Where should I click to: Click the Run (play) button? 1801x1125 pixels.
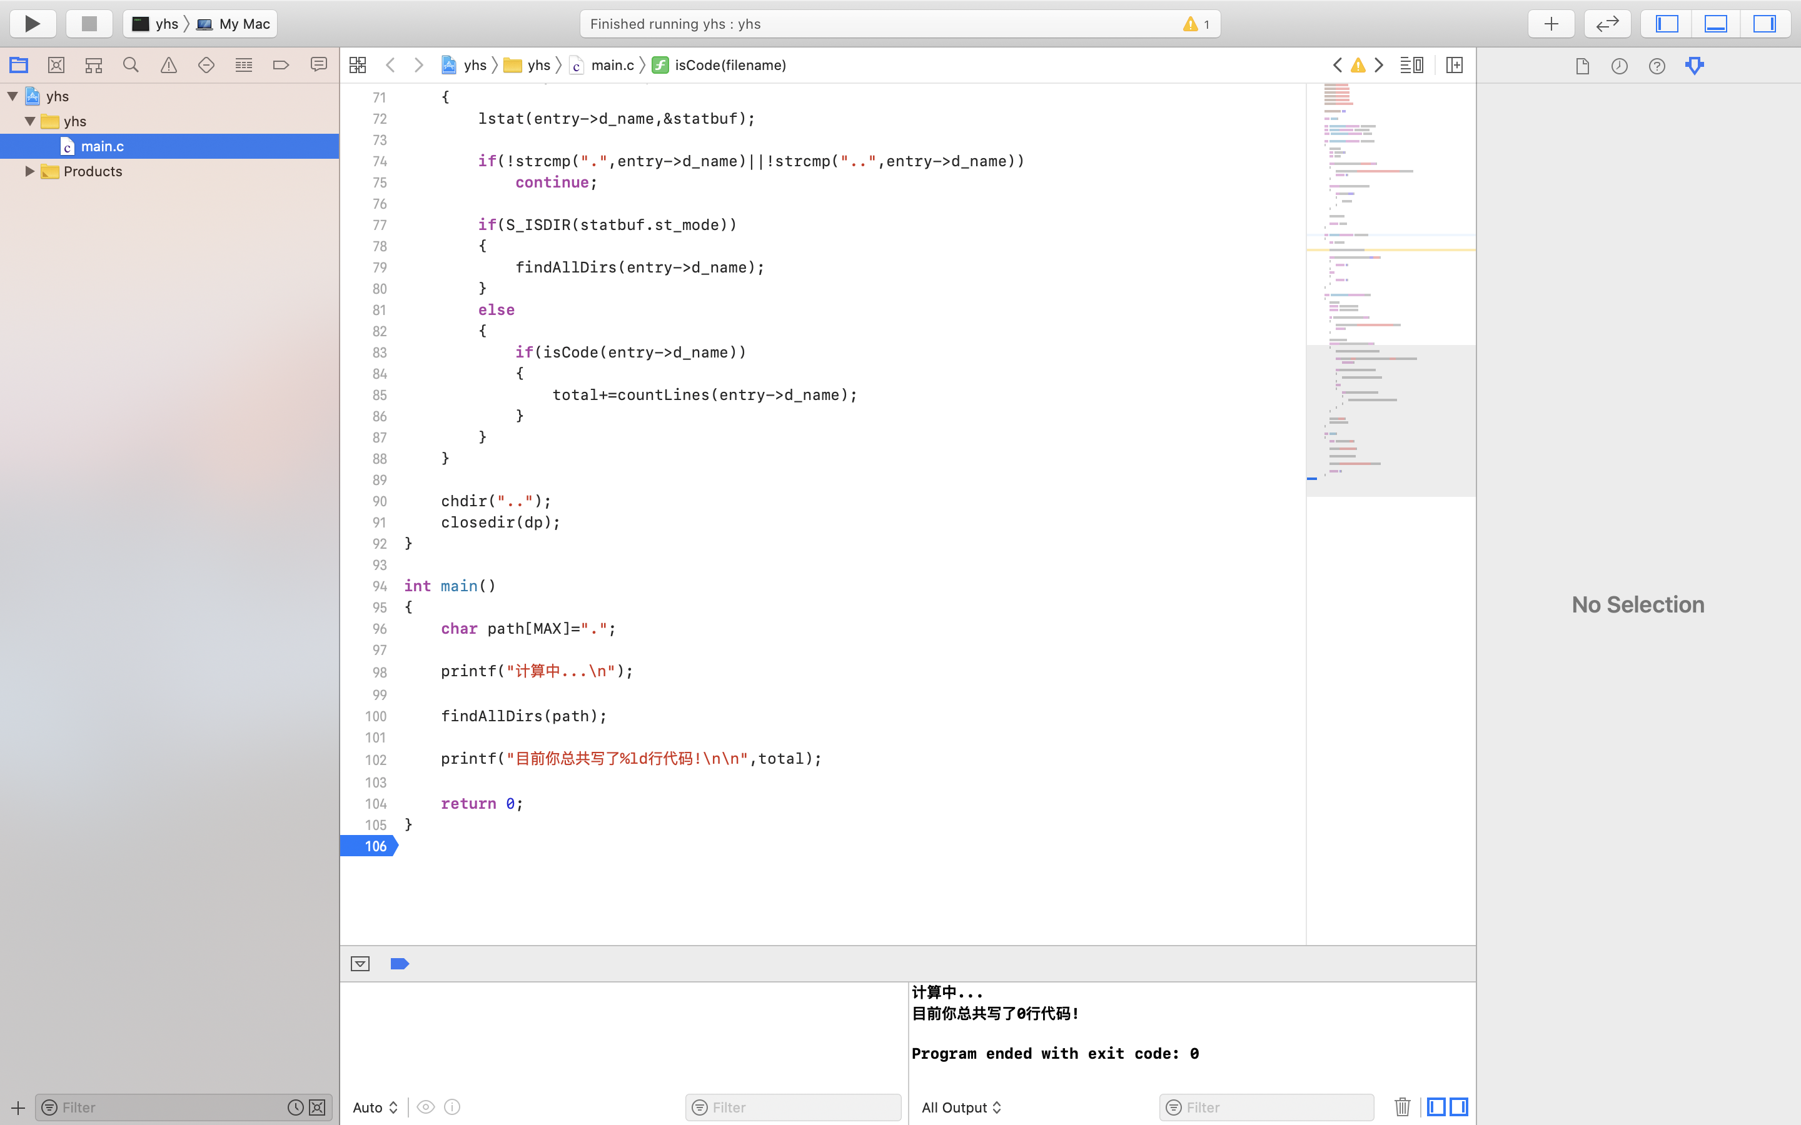click(33, 24)
